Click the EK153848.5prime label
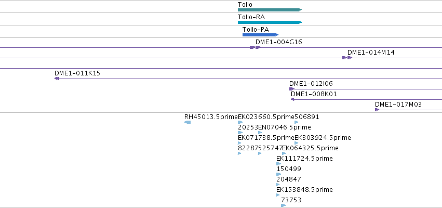This screenshot has height=208, width=442. pos(304,190)
